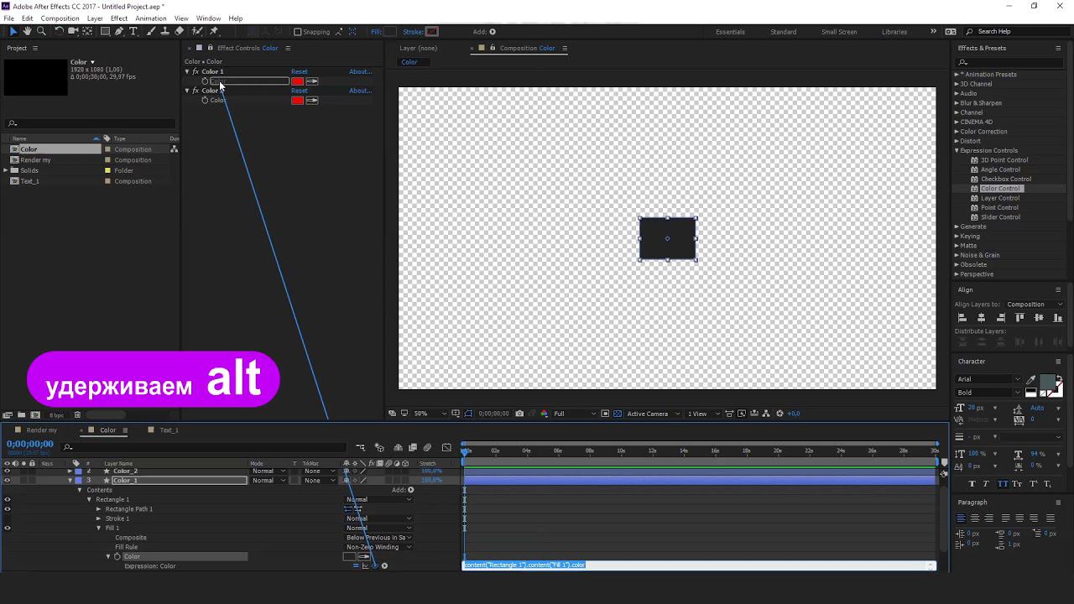Click the Color 1 stopwatch in Effect Controls
1074x604 pixels.
(205, 81)
